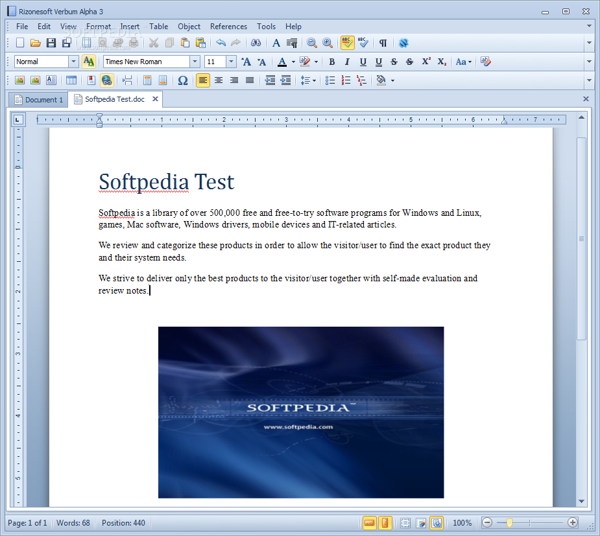Apply bulleted list
This screenshot has height=536, width=600.
click(330, 80)
